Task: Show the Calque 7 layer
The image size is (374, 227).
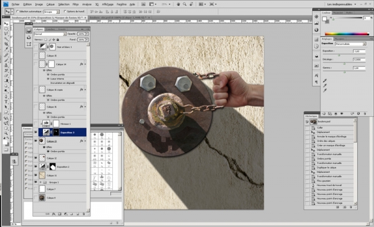Action: coord(36,189)
